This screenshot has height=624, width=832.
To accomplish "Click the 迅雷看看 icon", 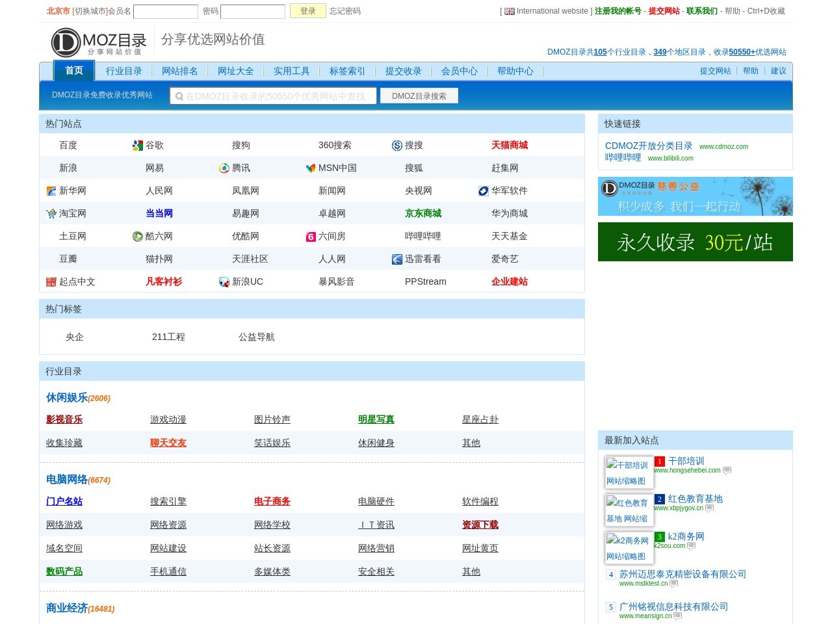I will 397,259.
